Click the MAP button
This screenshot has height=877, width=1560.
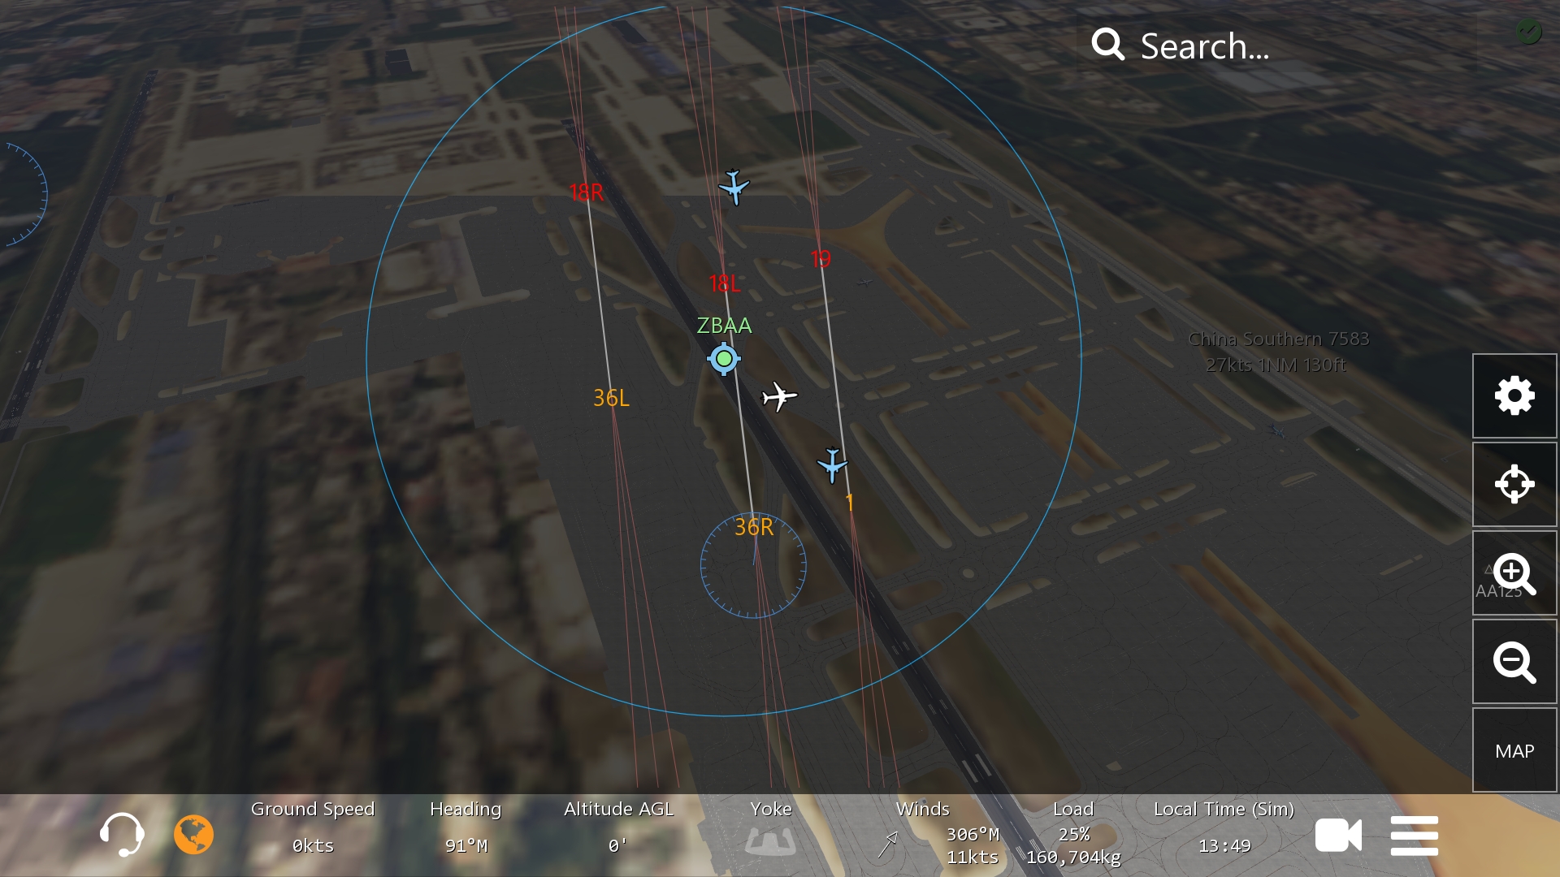click(1514, 751)
